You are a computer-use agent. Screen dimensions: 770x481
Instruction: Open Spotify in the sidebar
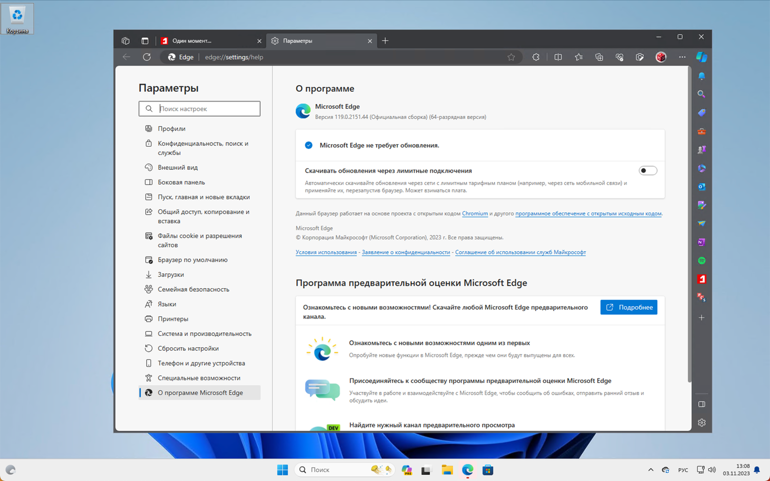[702, 260]
